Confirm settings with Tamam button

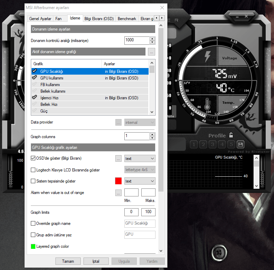[68, 261]
